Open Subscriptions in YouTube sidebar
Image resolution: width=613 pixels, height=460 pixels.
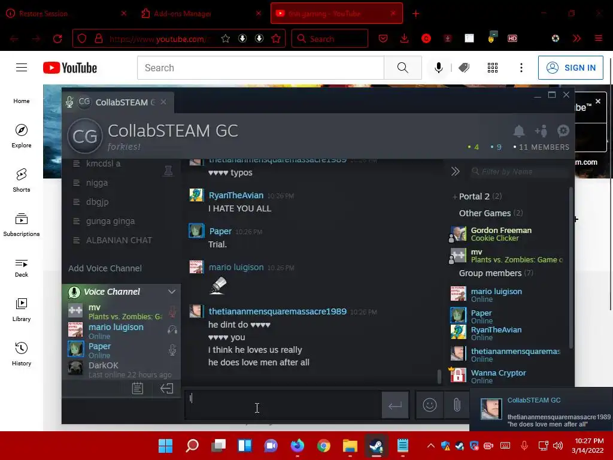pyautogui.click(x=22, y=225)
